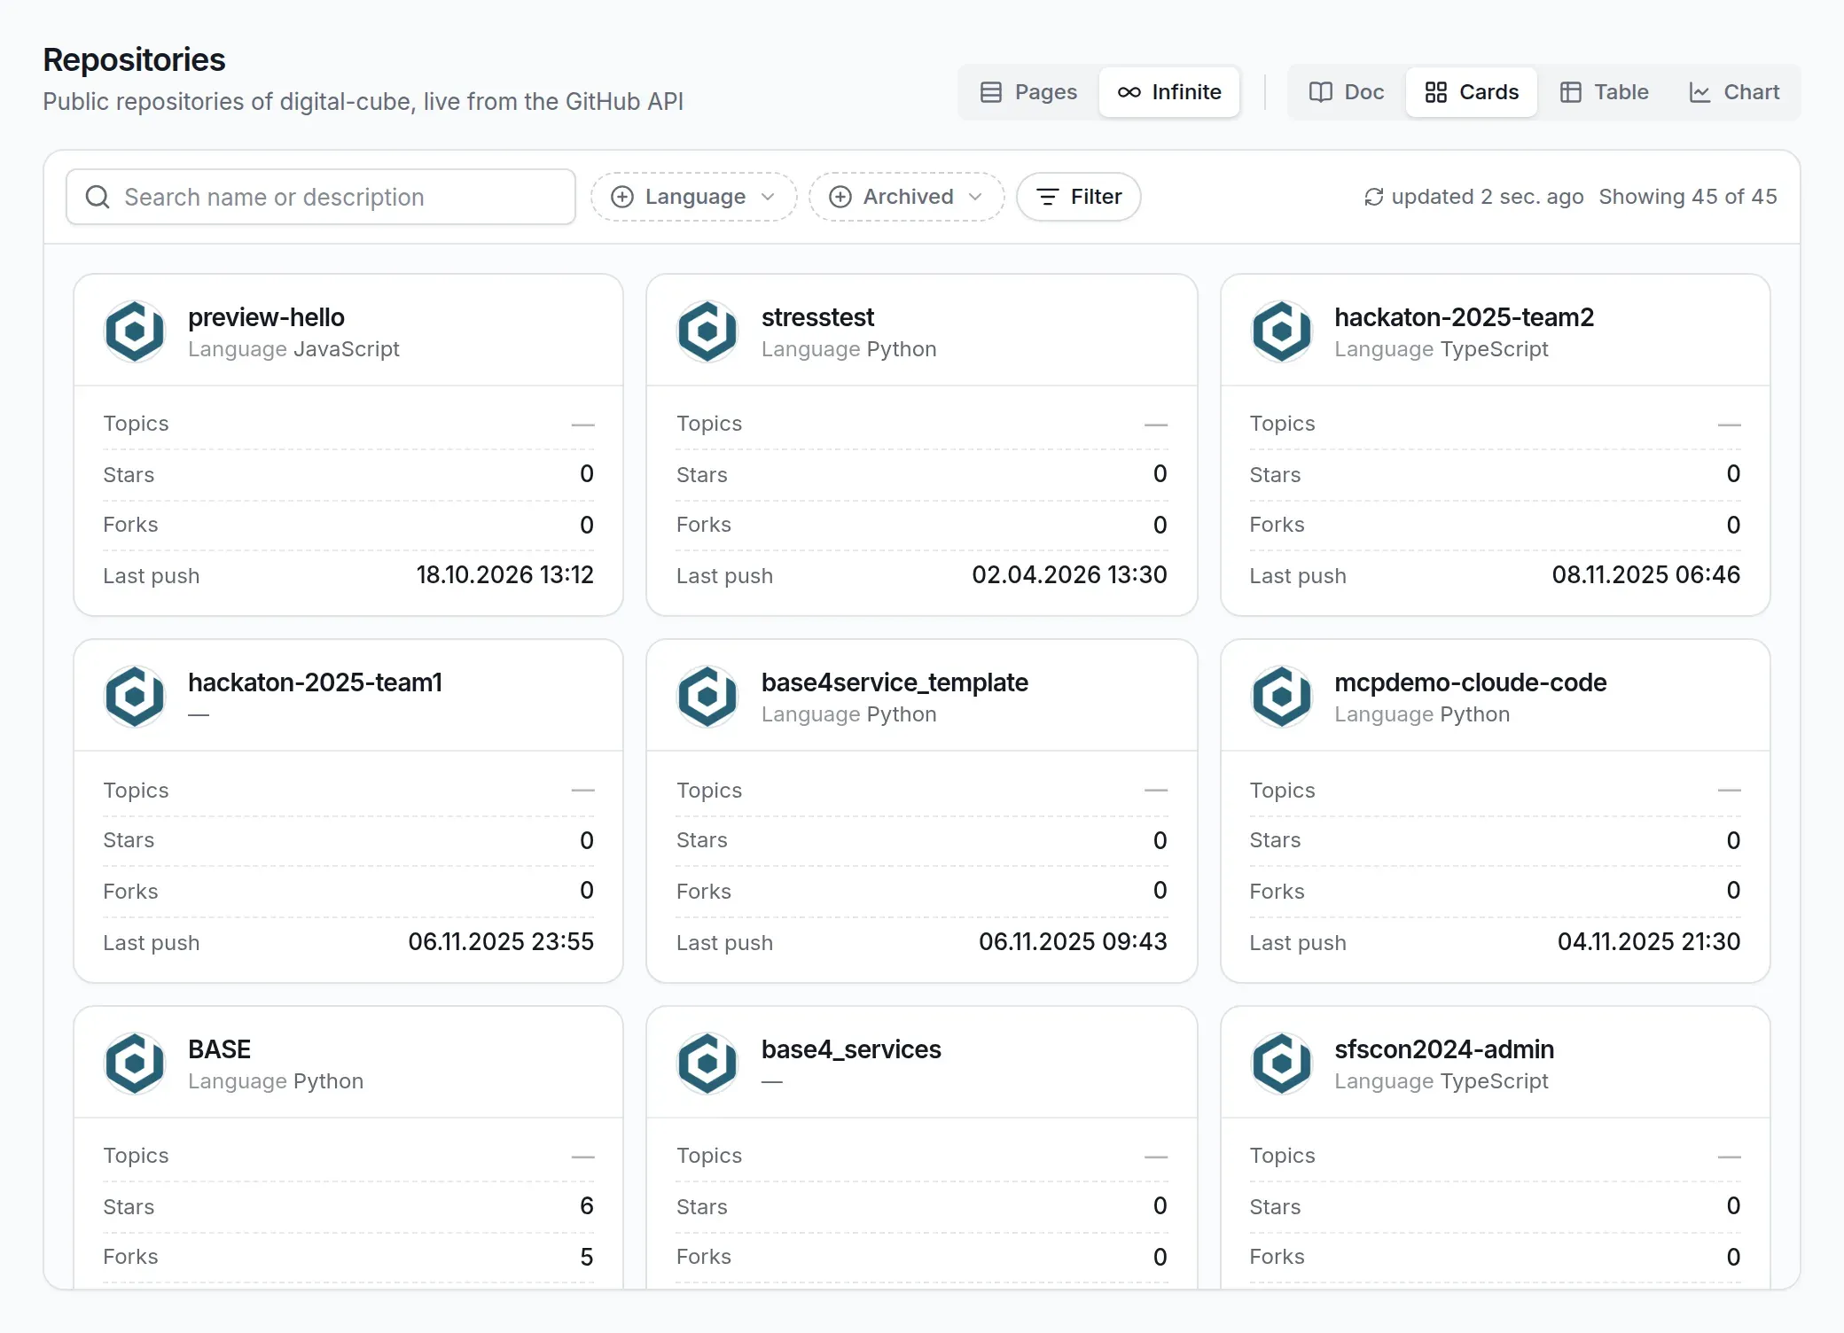The height and width of the screenshot is (1333, 1844).
Task: Open the Language filter dropdown
Action: 693,197
